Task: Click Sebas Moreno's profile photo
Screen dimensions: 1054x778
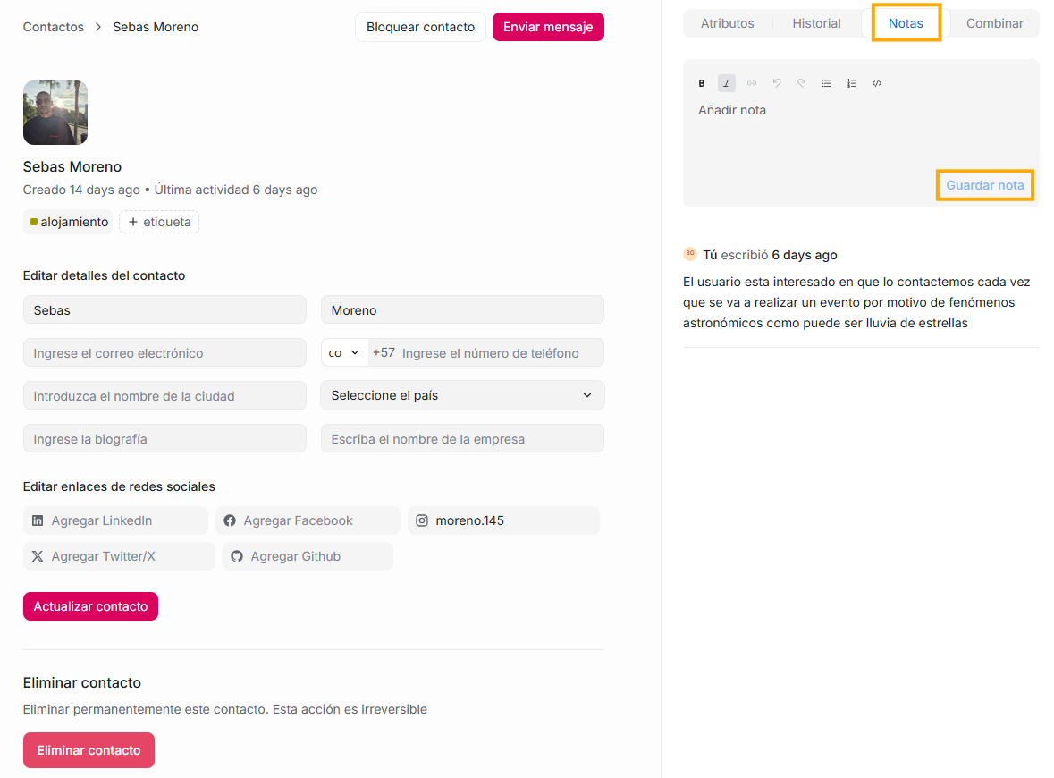Action: 55,113
